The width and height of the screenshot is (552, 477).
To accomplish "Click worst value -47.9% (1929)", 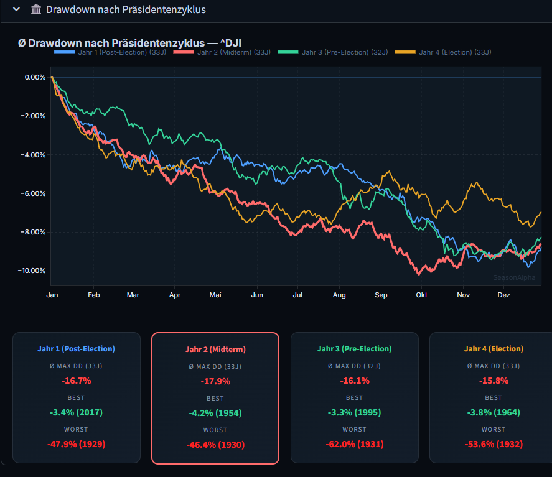I will [77, 444].
